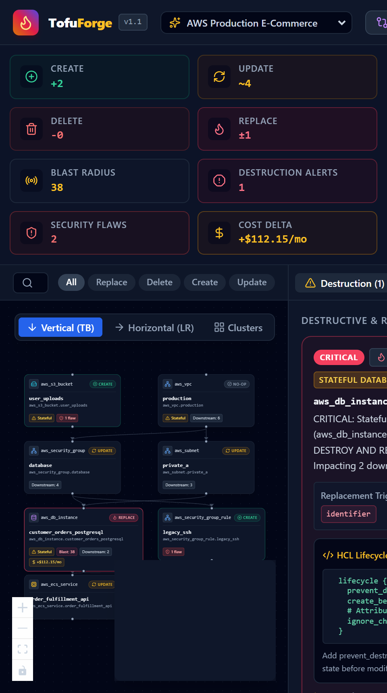The image size is (387, 693).
Task: Click the Blast: 38 tag
Action: coord(67,552)
